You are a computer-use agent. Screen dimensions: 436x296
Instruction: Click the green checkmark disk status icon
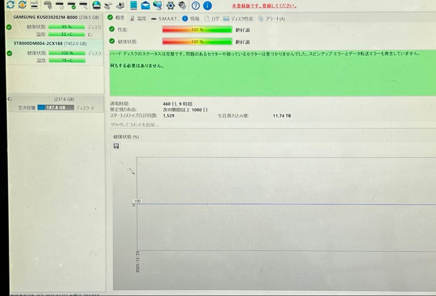(73, 6)
